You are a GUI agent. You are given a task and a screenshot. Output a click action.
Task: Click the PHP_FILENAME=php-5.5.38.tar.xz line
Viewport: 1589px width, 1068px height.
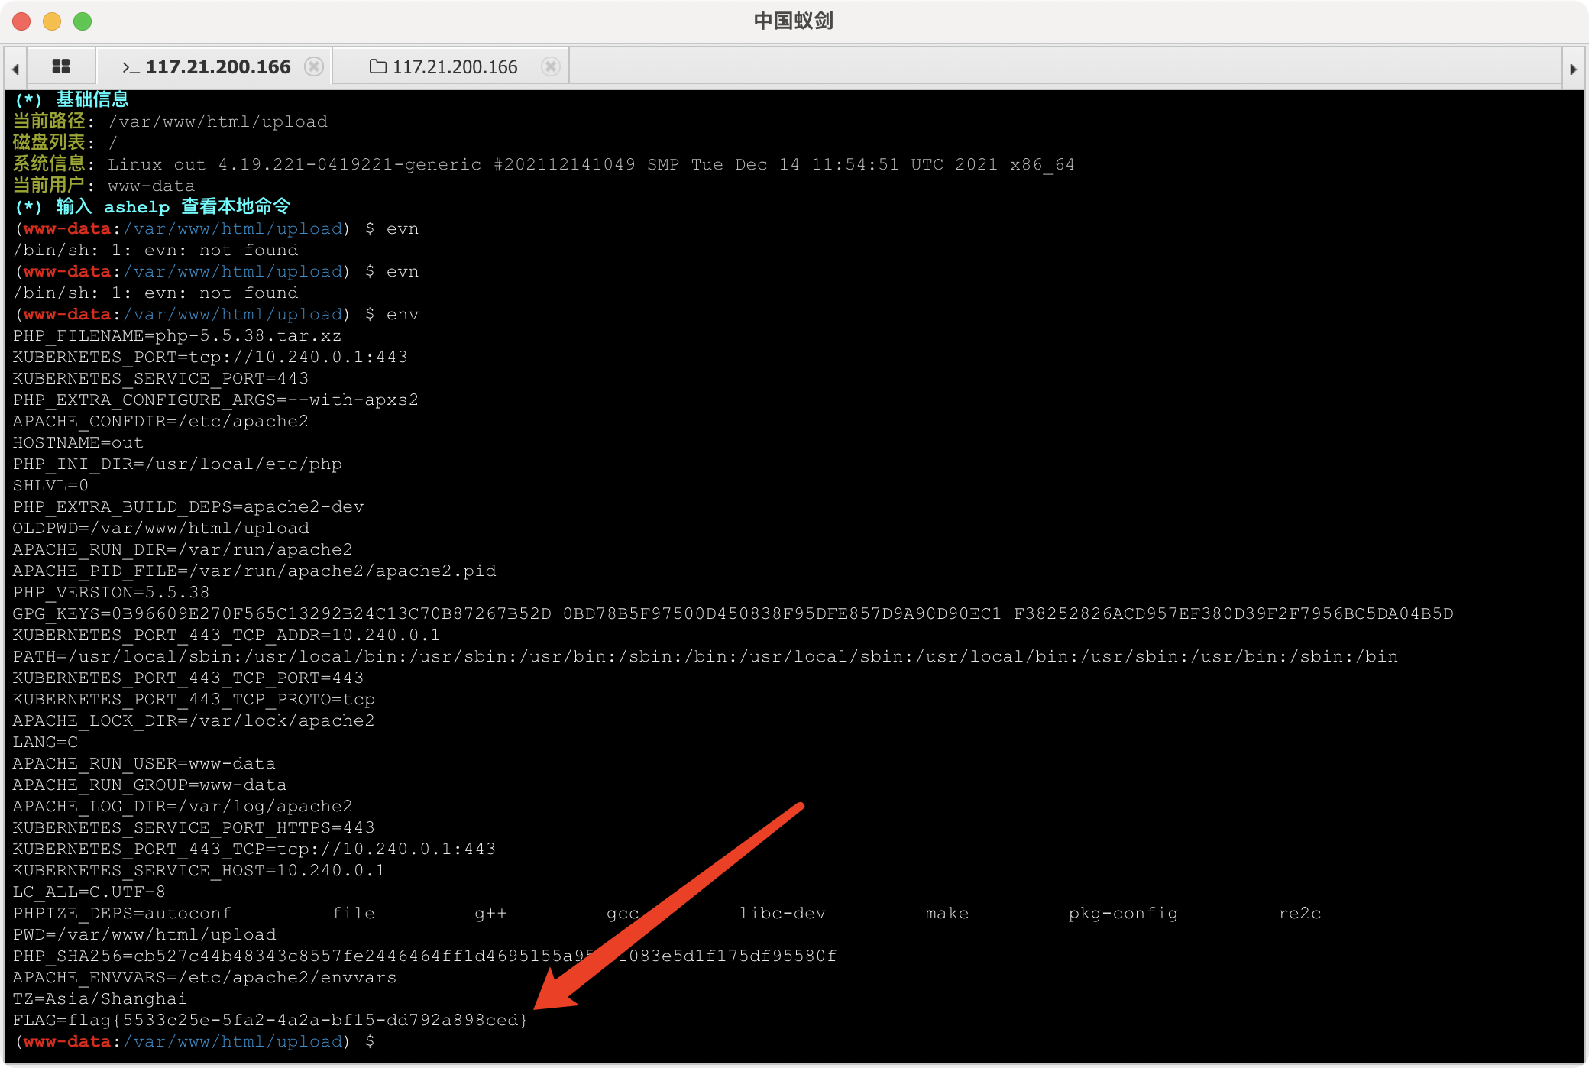[x=177, y=335]
